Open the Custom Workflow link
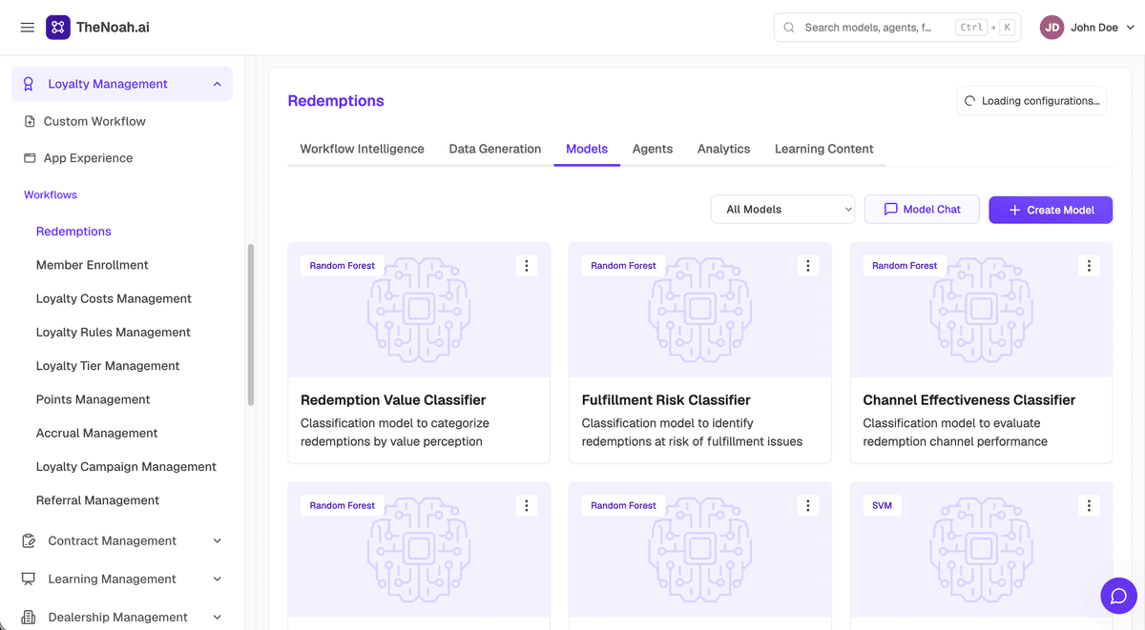The image size is (1145, 630). click(x=94, y=121)
